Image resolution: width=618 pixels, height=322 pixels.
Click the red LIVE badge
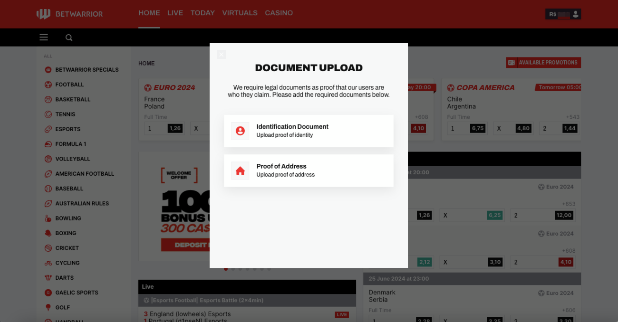(x=342, y=314)
